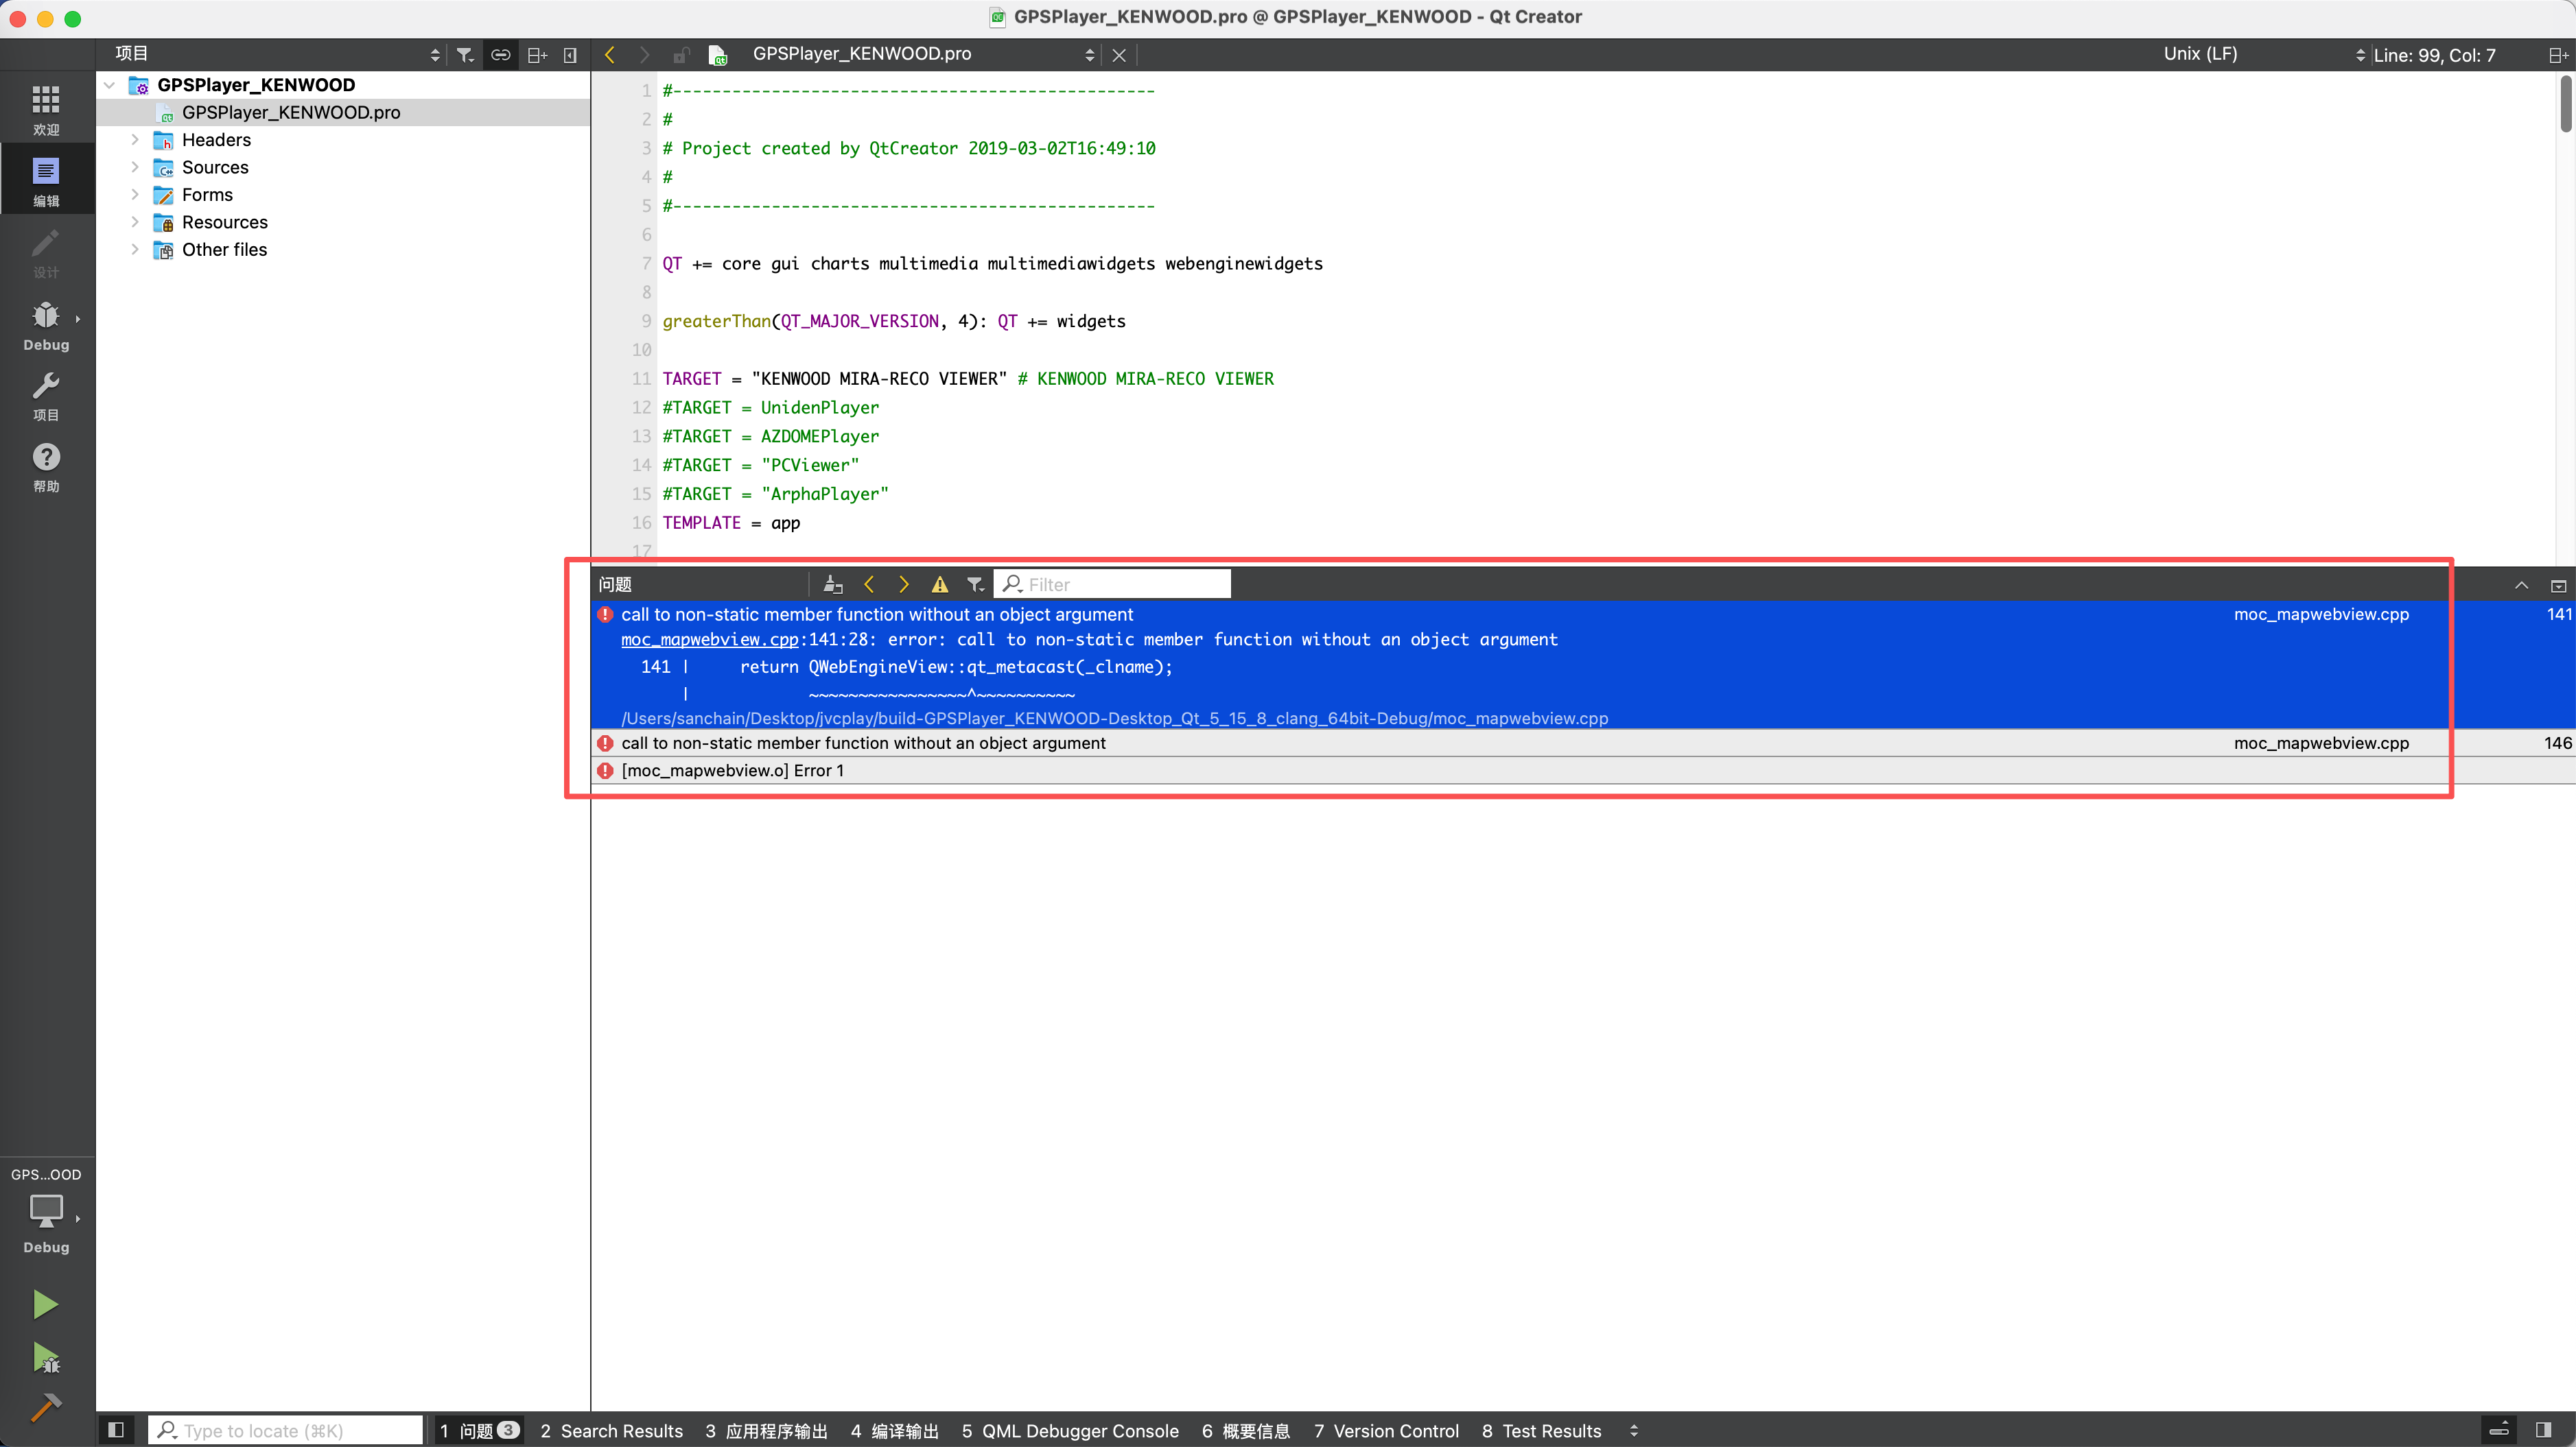Click the kit selector monitor icon
The image size is (2576, 1447).
tap(46, 1211)
